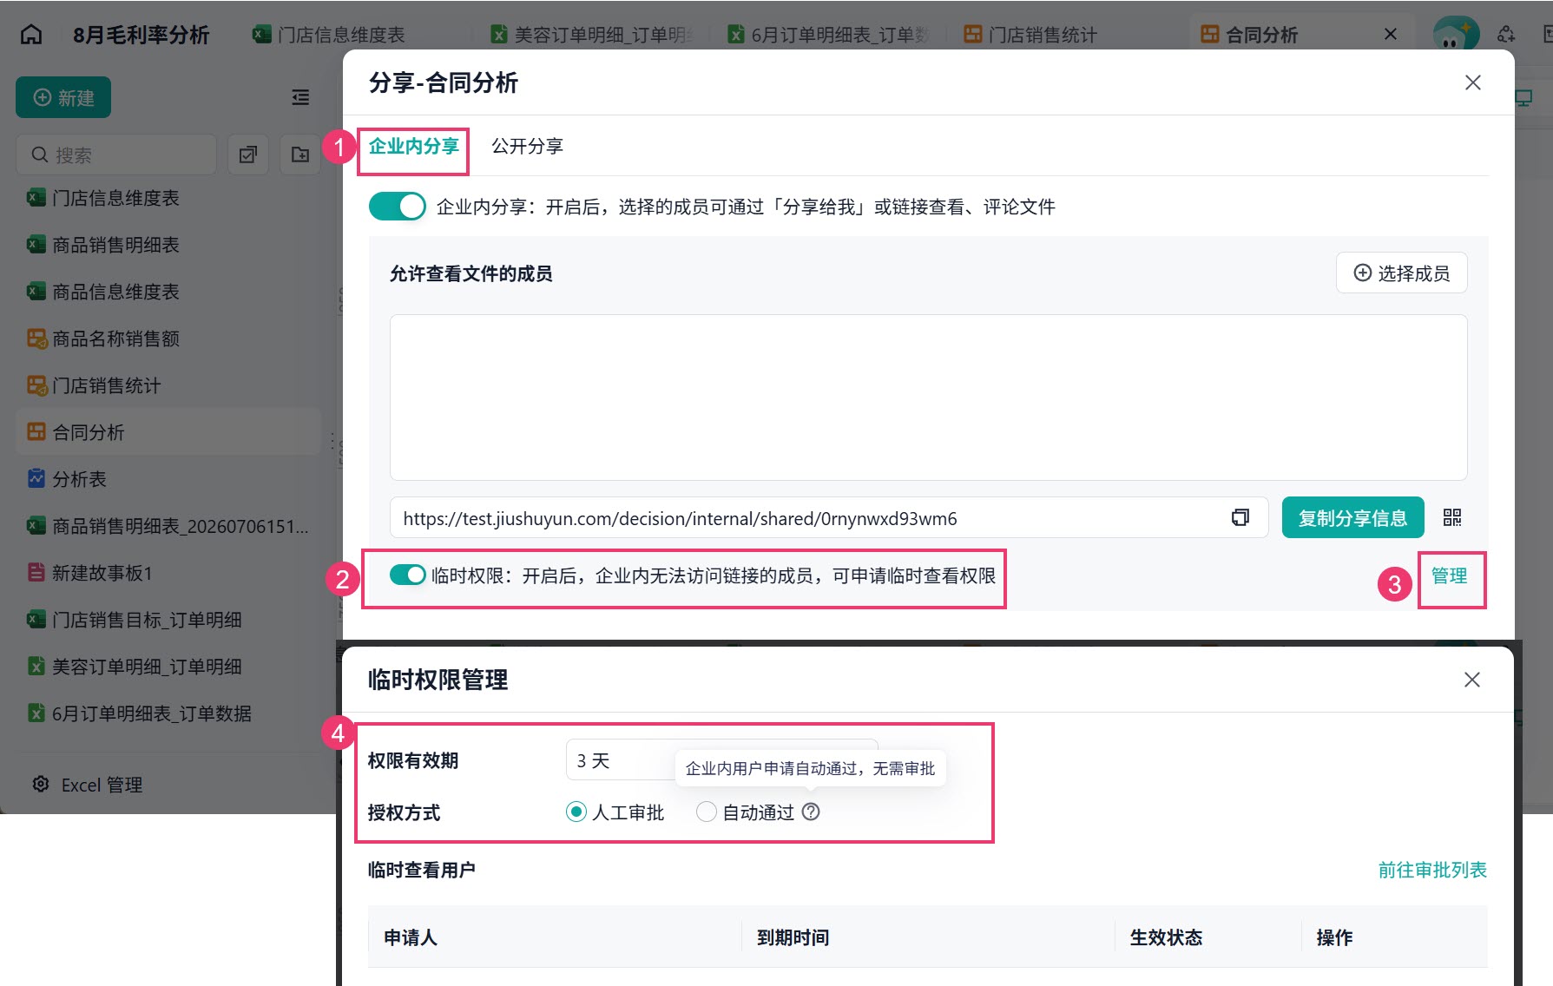The height and width of the screenshot is (986, 1553).
Task: Open the user avatar at top right
Action: click(x=1456, y=35)
